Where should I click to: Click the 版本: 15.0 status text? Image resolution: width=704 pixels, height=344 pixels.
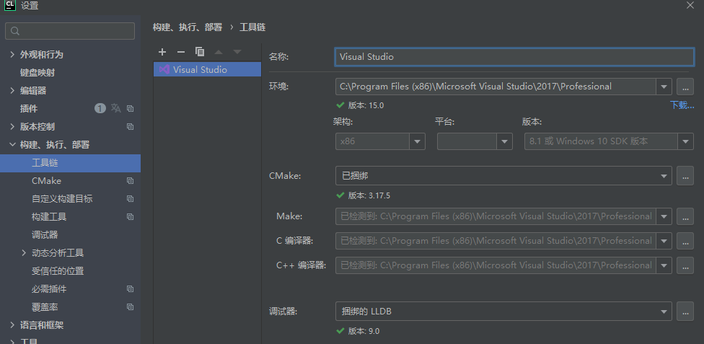point(366,105)
